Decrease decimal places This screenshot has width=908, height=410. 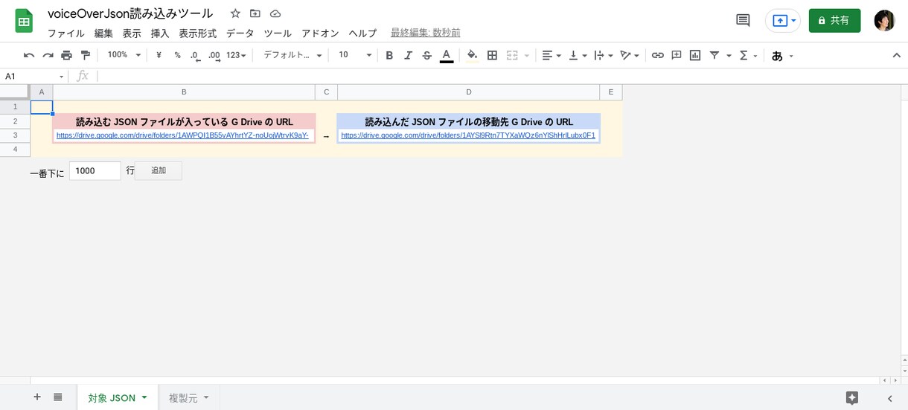[195, 55]
